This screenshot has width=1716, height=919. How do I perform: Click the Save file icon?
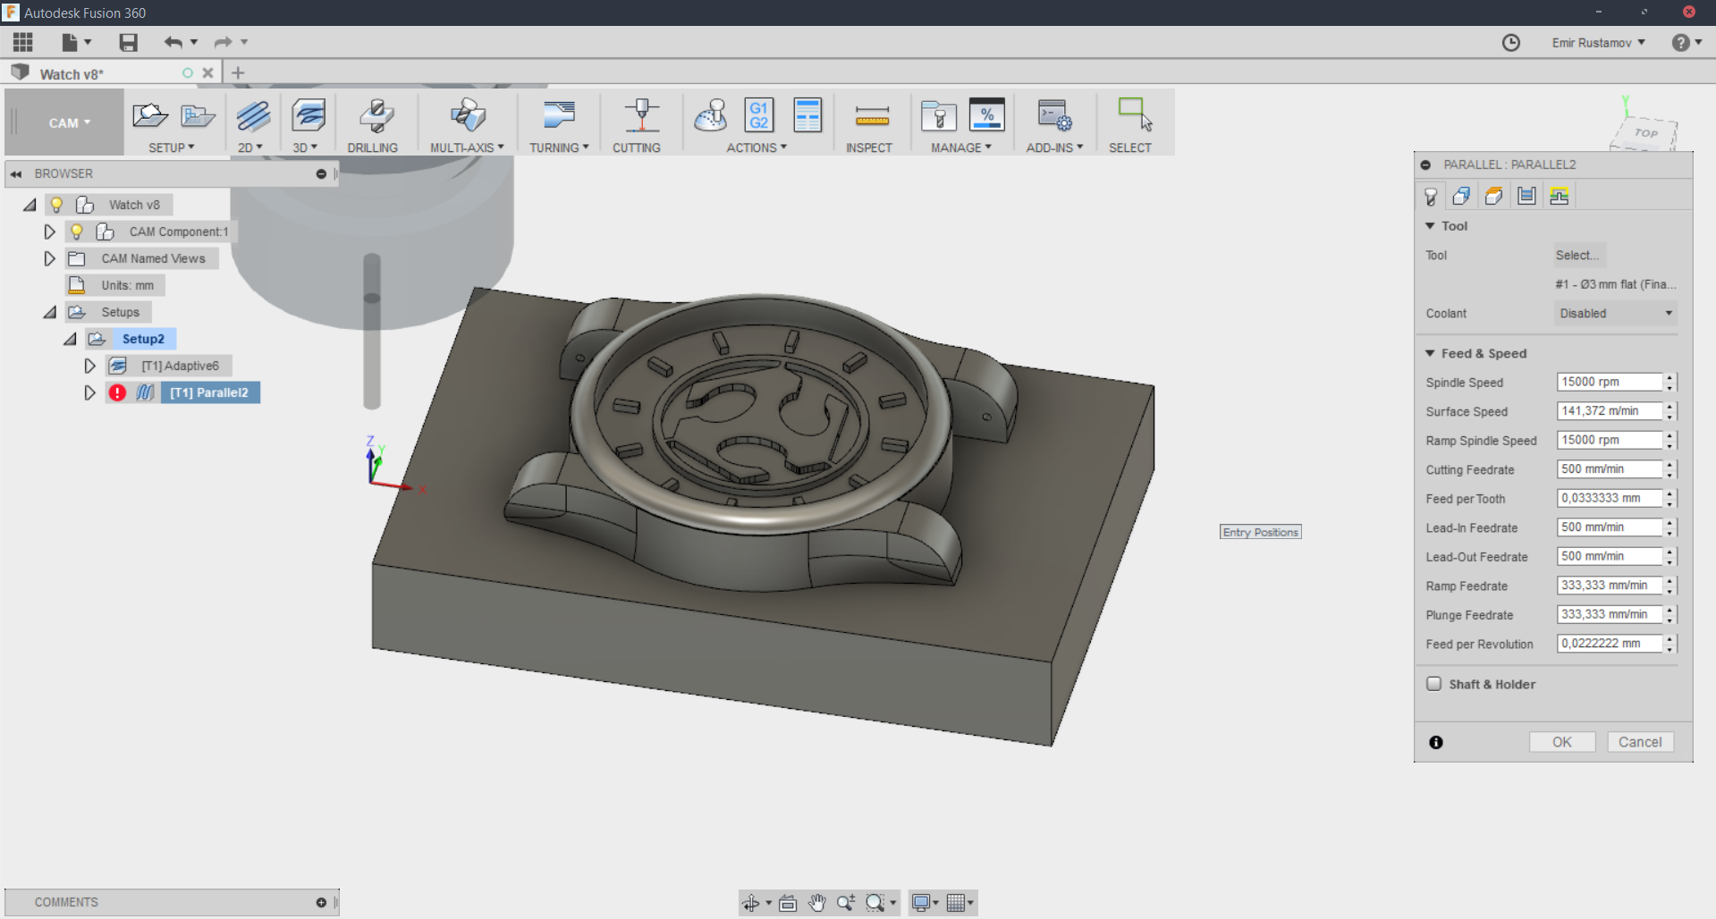128,42
